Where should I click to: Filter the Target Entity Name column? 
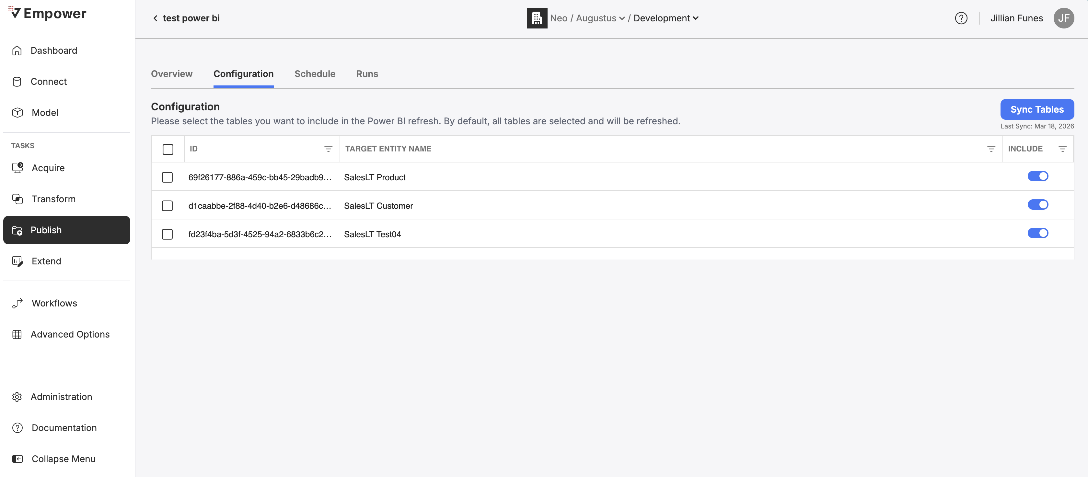(991, 149)
